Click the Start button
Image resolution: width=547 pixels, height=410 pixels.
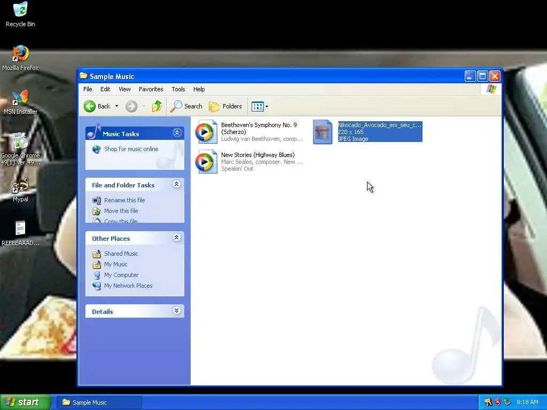coord(25,403)
